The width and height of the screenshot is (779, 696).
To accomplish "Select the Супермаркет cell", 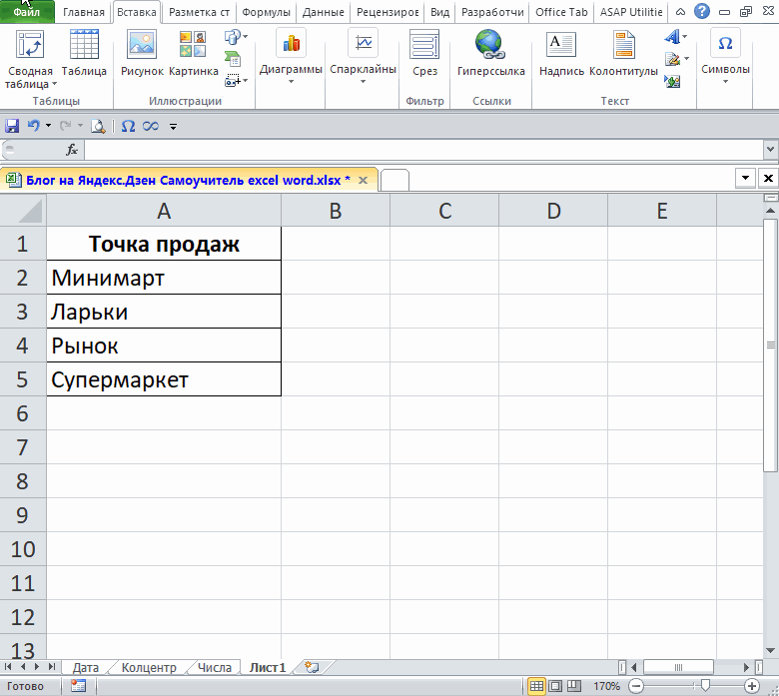I will [x=164, y=379].
